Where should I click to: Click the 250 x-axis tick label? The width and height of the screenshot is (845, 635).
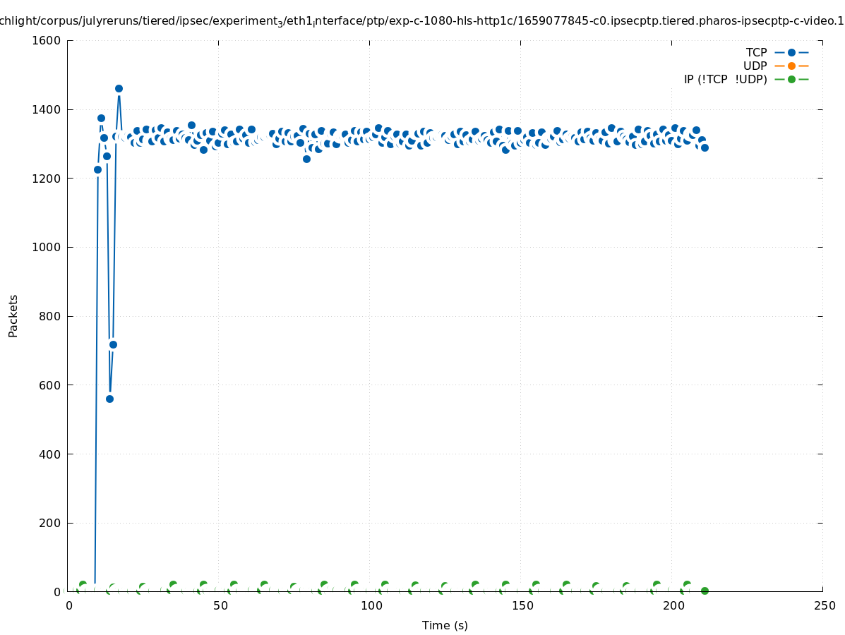(x=824, y=605)
